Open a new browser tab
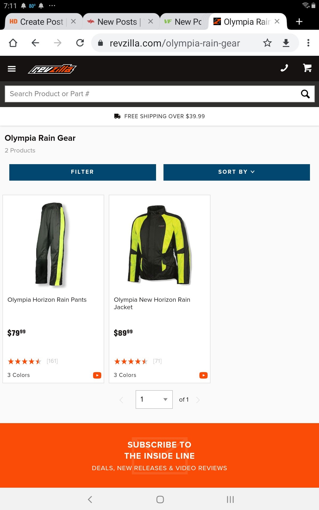Image resolution: width=319 pixels, height=510 pixels. tap(299, 22)
